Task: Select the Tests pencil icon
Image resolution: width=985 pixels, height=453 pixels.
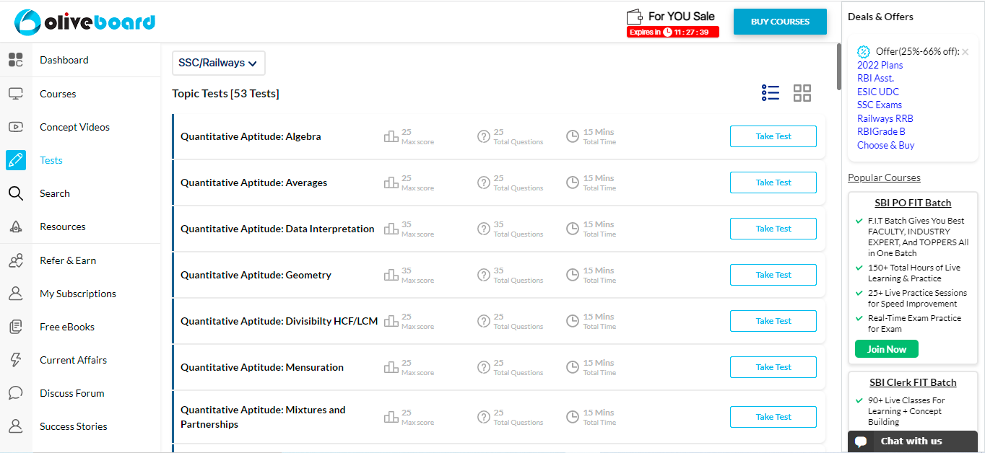Action: tap(15, 160)
